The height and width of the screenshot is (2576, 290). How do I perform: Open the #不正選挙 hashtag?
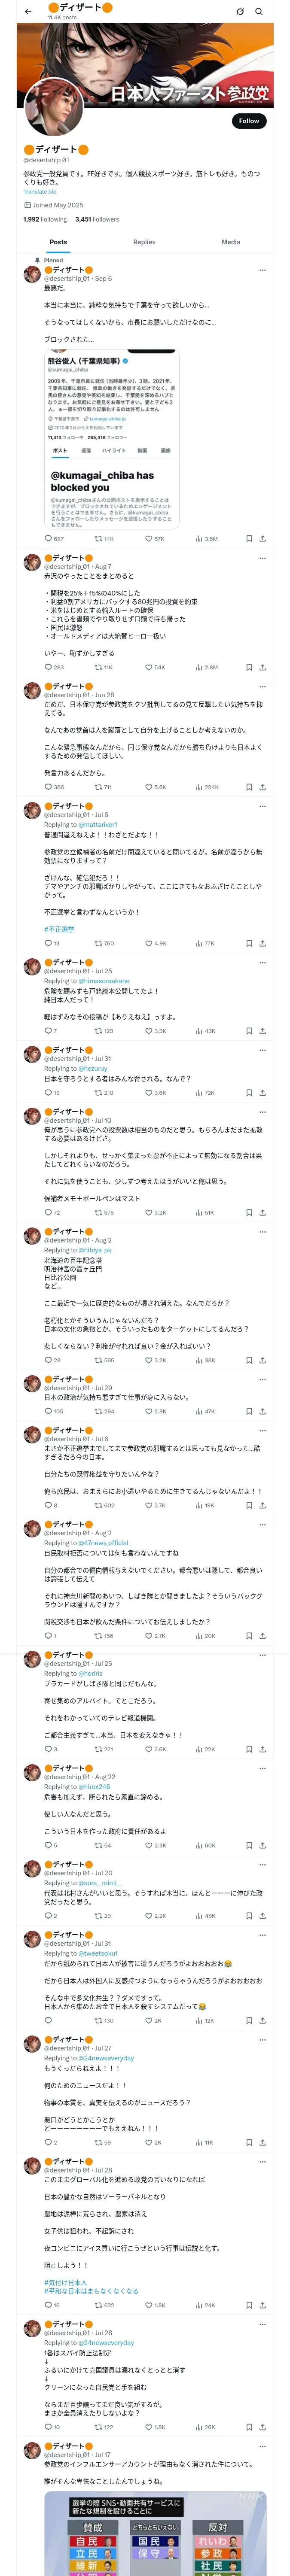click(59, 929)
